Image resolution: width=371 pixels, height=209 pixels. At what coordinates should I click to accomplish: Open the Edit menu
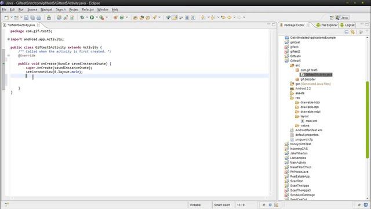coord(12,9)
